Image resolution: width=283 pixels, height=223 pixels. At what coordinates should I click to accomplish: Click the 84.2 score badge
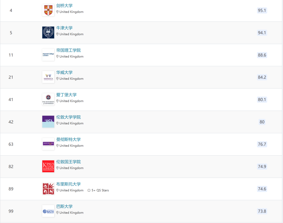point(262,77)
